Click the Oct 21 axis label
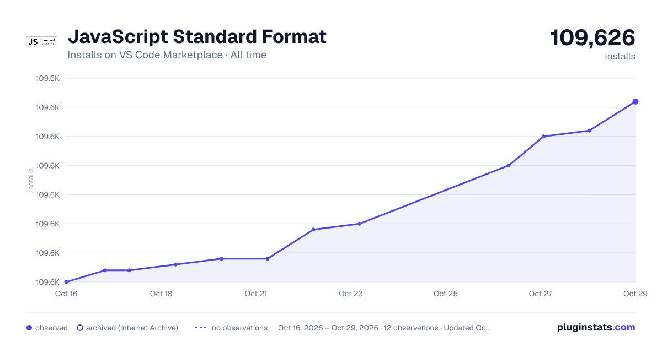The height and width of the screenshot is (347, 662). point(256,294)
